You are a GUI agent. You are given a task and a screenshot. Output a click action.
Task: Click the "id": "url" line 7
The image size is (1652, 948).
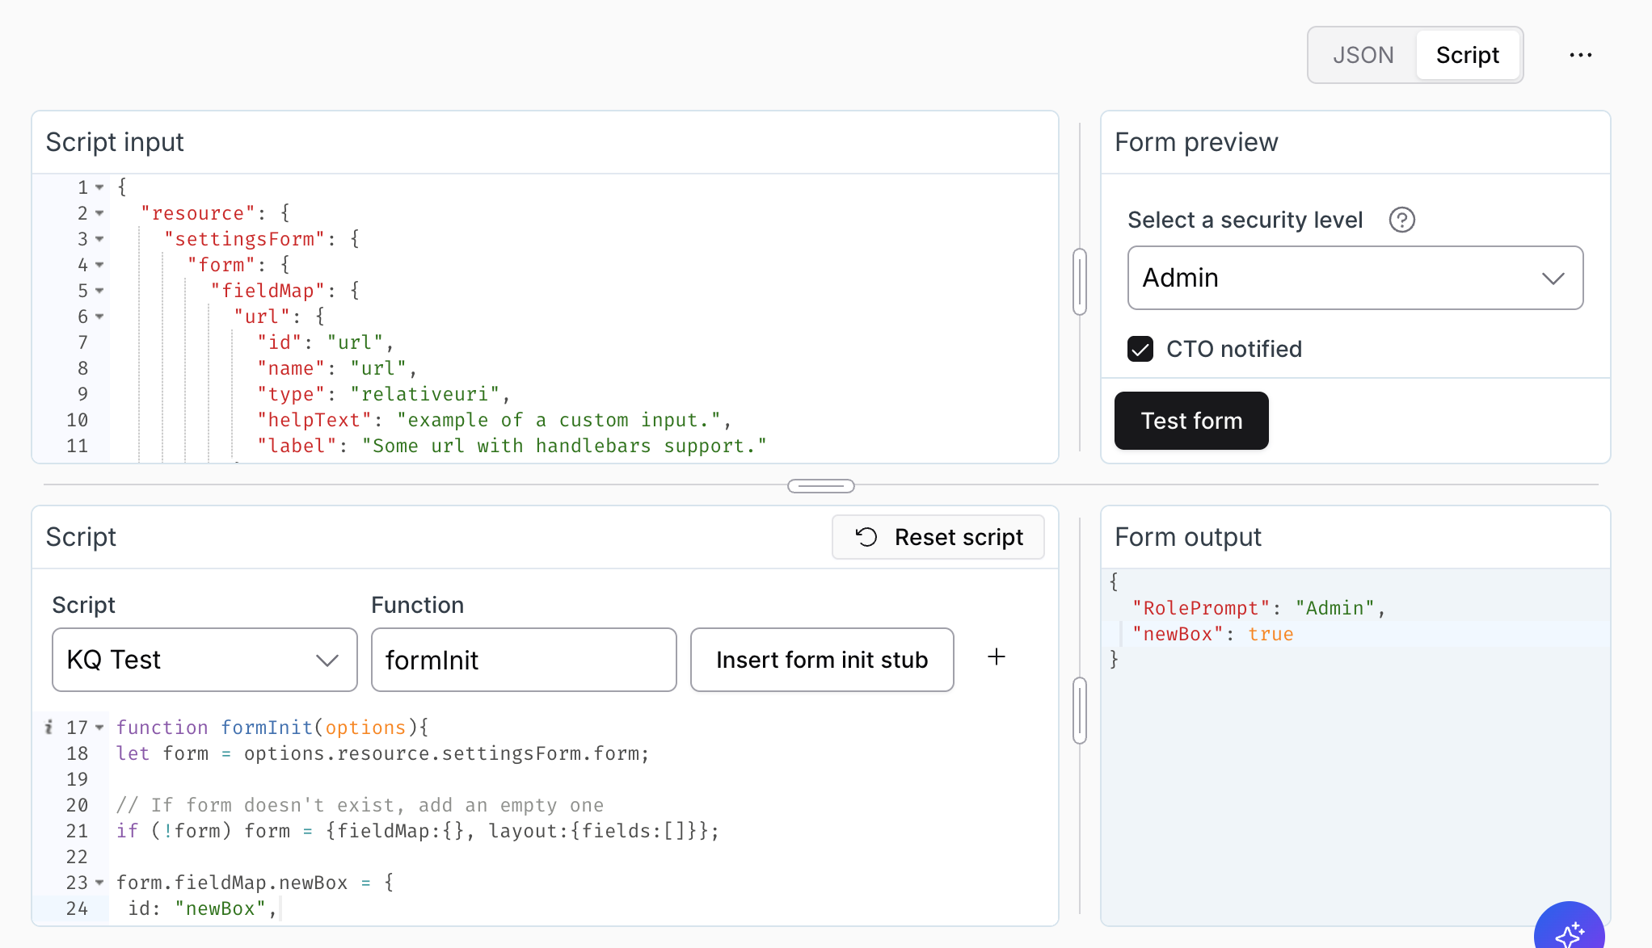(325, 342)
